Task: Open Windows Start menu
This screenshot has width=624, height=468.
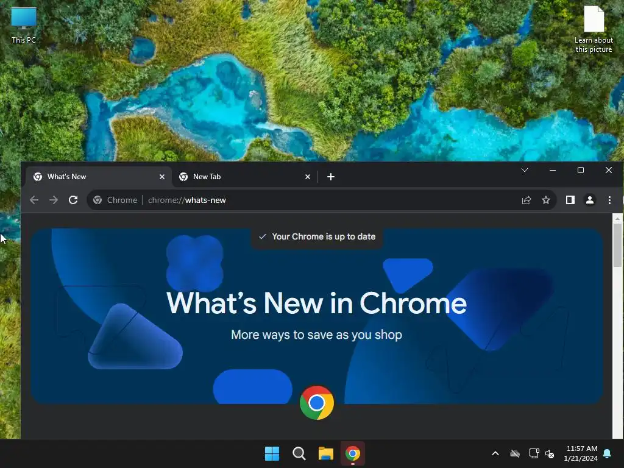Action: [272, 453]
